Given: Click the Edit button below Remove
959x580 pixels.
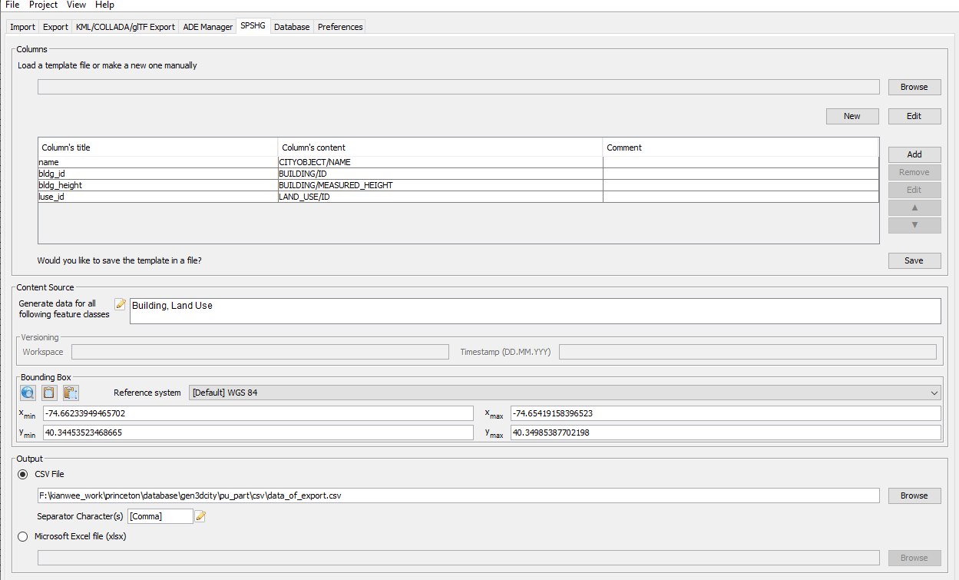Looking at the screenshot, I should [x=914, y=190].
